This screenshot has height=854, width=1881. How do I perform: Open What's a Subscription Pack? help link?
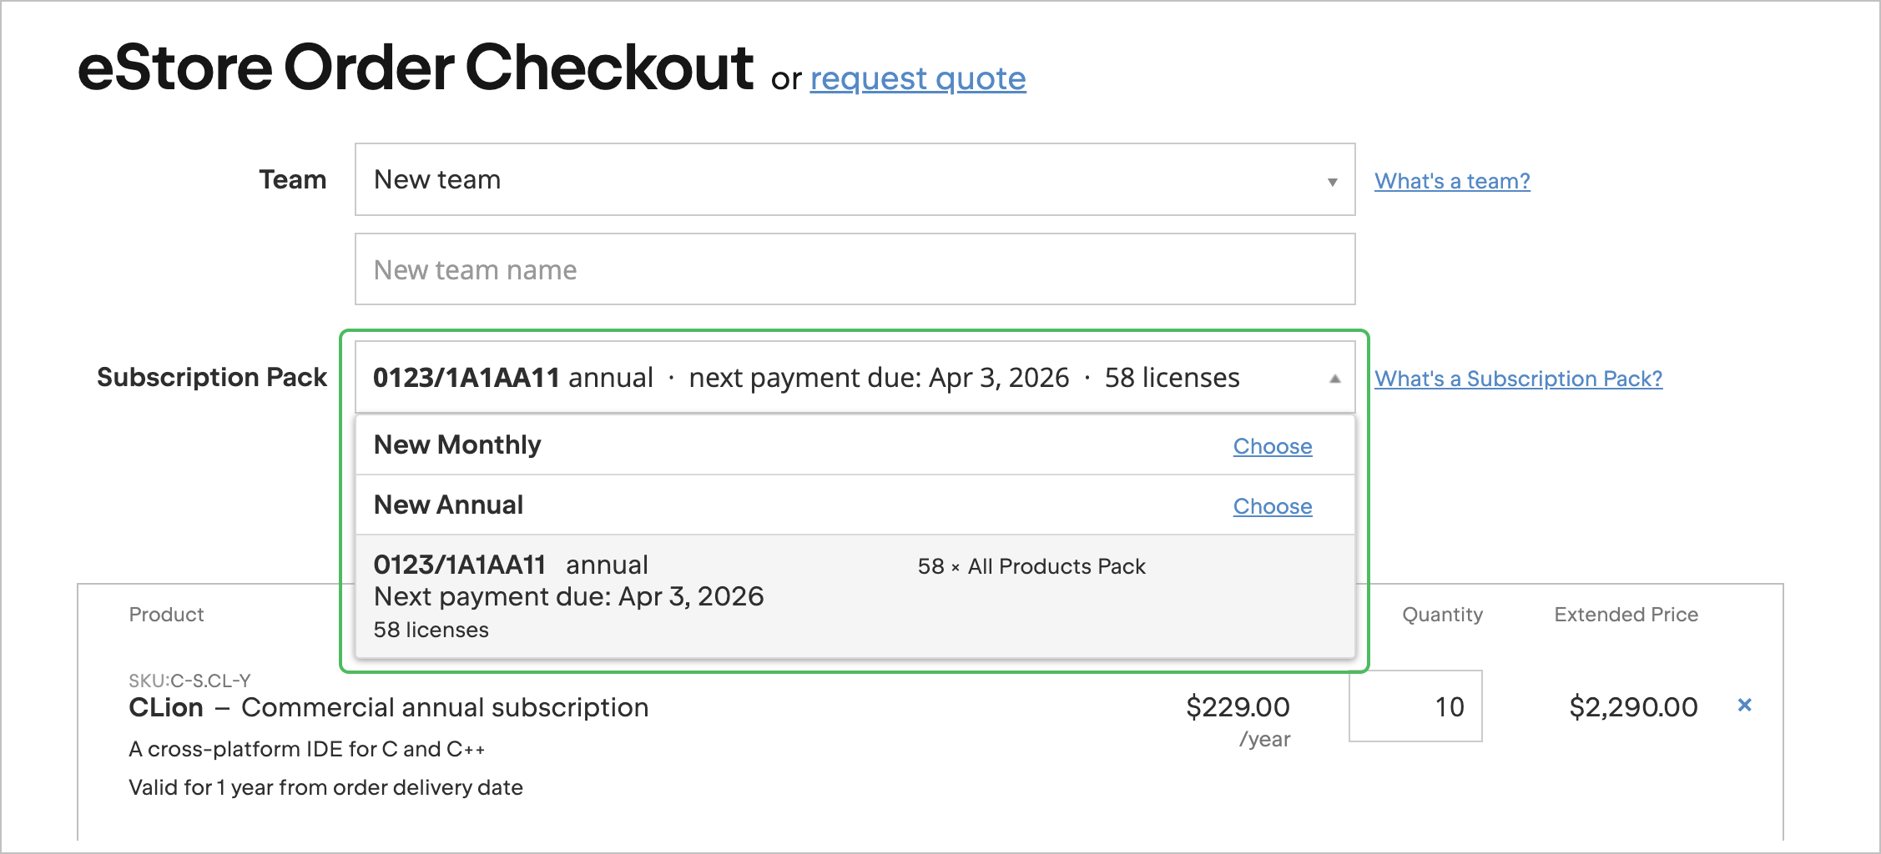(x=1518, y=379)
